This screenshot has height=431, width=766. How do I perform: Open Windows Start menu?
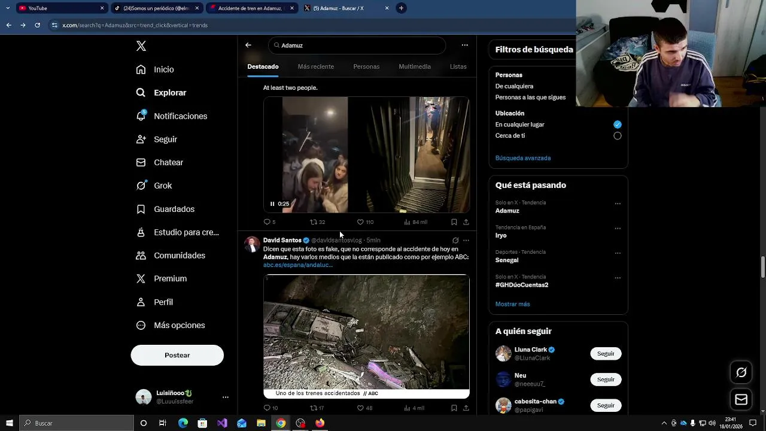(10, 423)
